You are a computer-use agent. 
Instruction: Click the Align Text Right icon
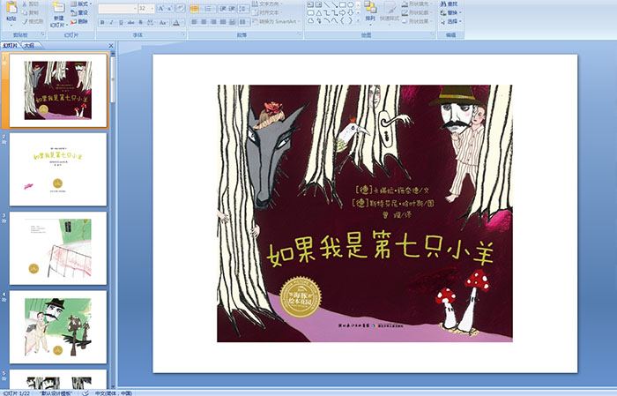click(x=213, y=22)
